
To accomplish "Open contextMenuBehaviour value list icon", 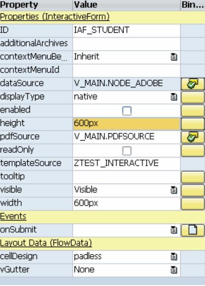I will pos(174,57).
